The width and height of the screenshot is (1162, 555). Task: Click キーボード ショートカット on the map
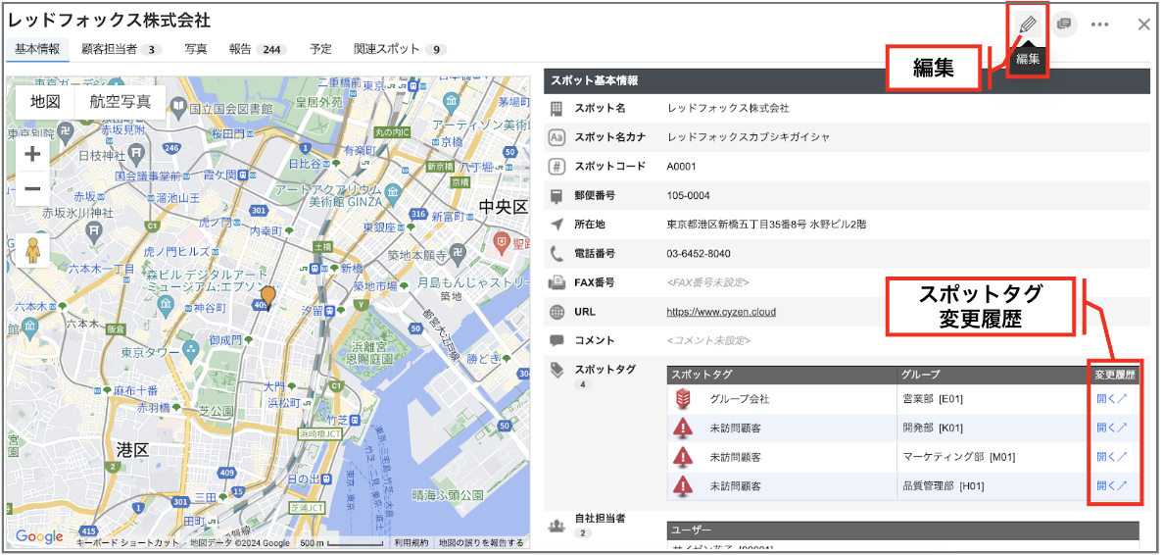[x=127, y=543]
